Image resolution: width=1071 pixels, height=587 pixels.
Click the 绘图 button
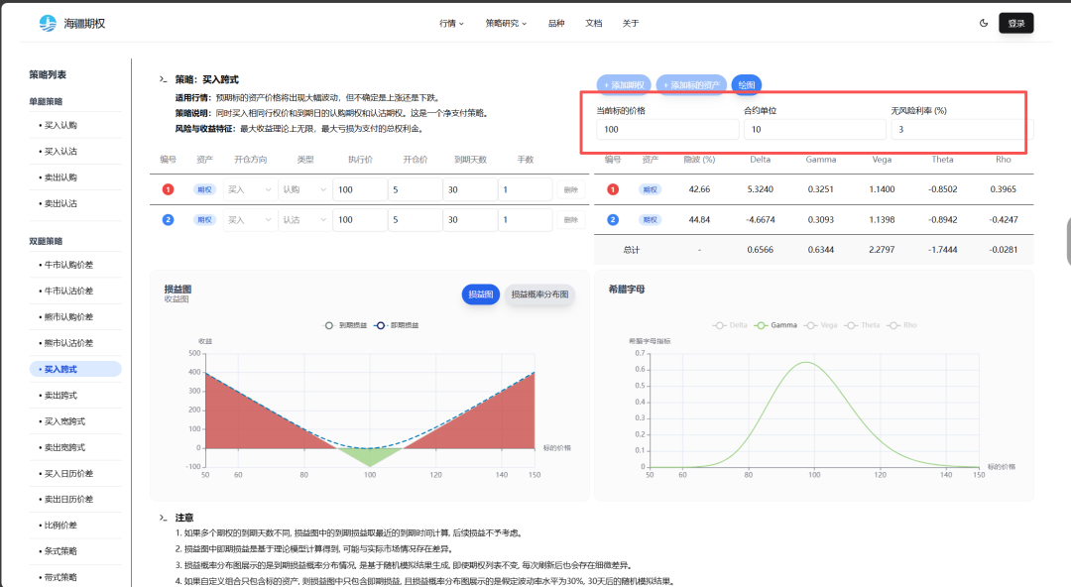pyautogui.click(x=746, y=85)
